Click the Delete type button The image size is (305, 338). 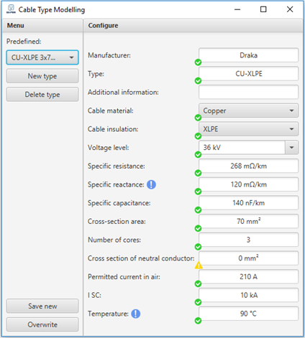click(x=42, y=94)
